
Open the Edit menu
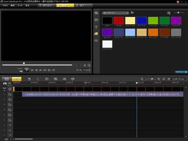pos(13,5)
